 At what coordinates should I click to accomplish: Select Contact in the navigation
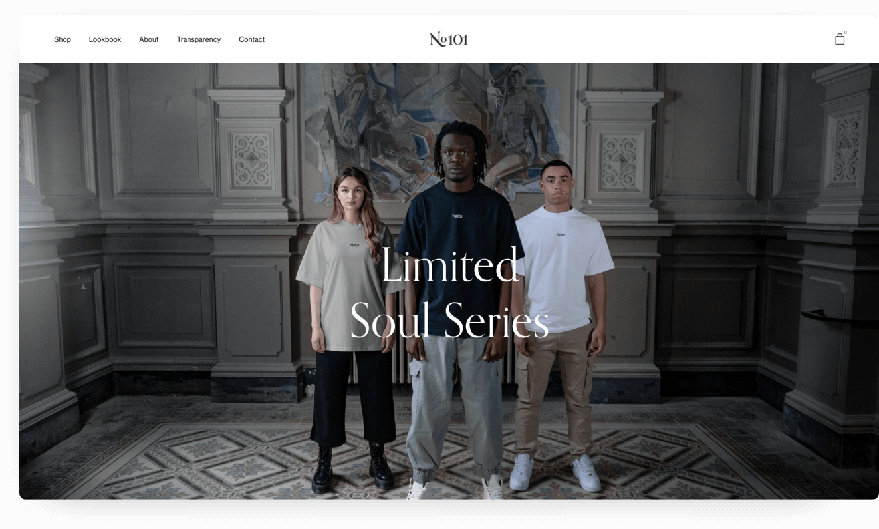point(252,39)
